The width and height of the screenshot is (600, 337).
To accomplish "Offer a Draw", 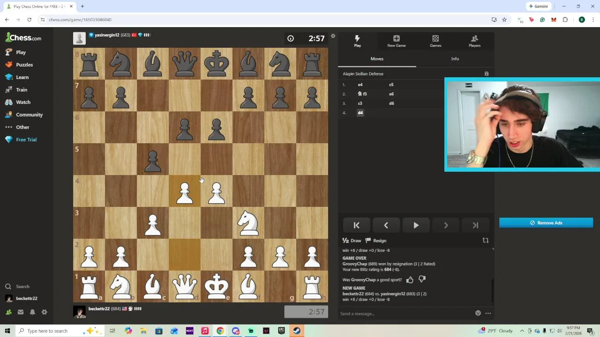I will click(x=352, y=241).
